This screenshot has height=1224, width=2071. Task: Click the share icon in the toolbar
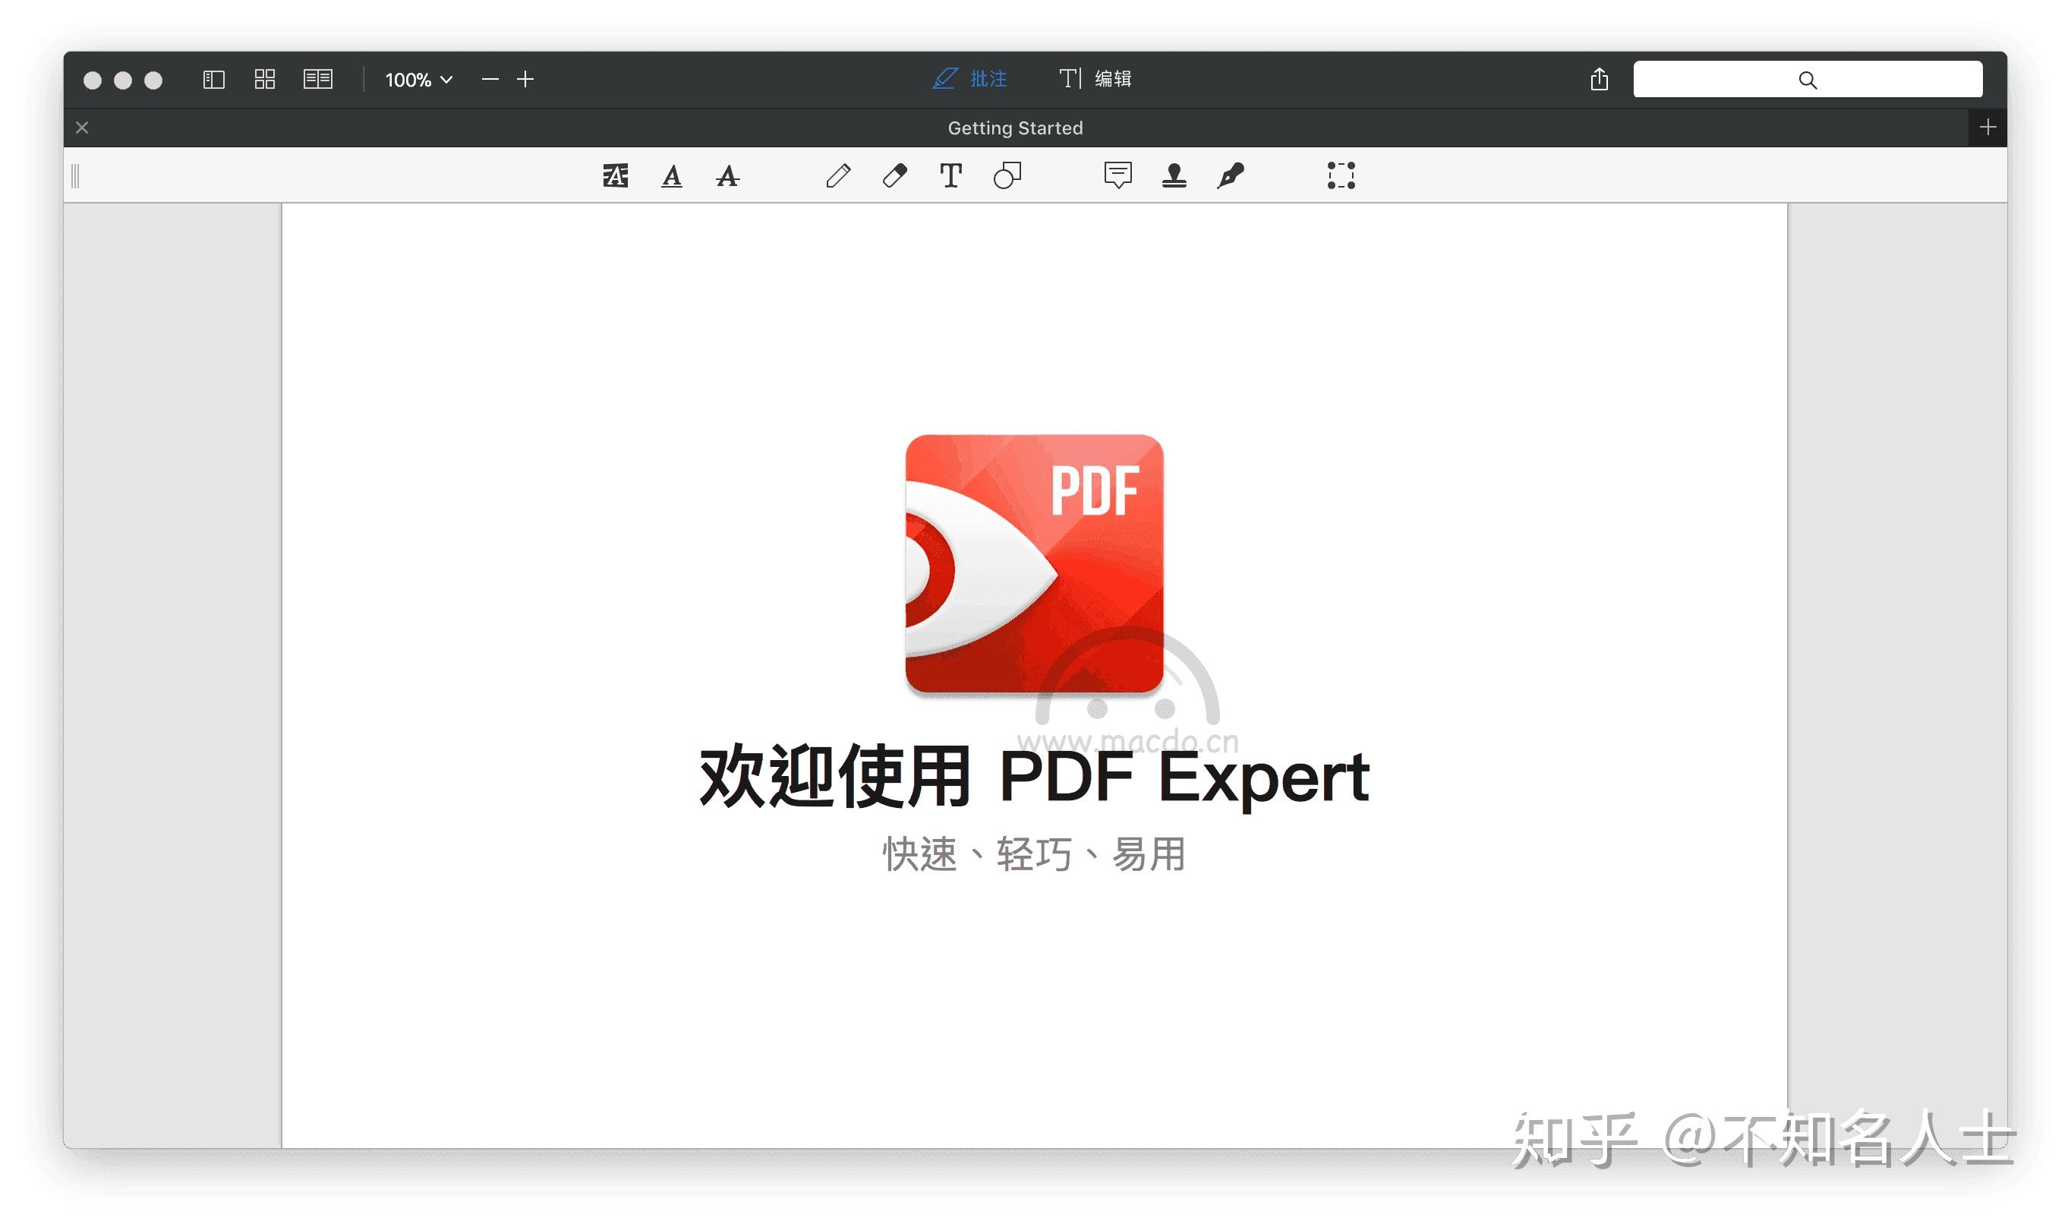pos(1600,79)
